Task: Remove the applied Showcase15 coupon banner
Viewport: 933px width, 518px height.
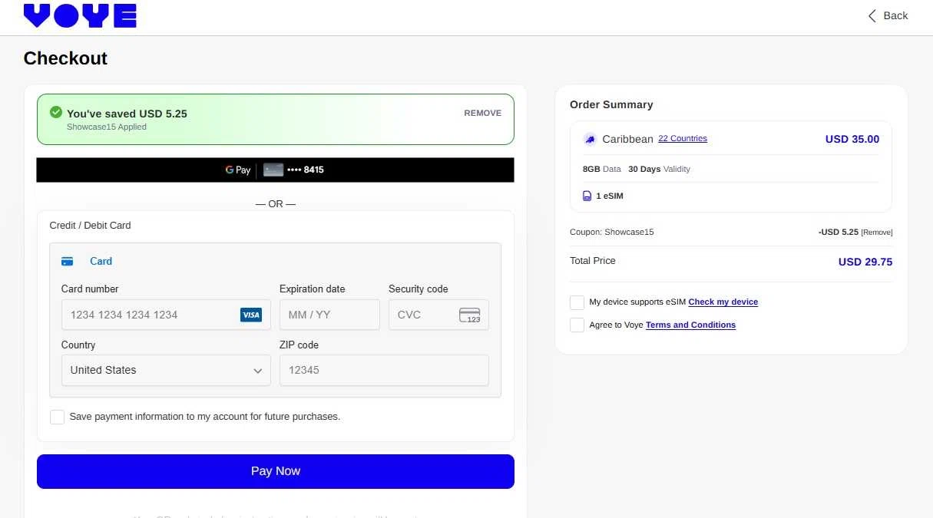Action: click(x=482, y=113)
